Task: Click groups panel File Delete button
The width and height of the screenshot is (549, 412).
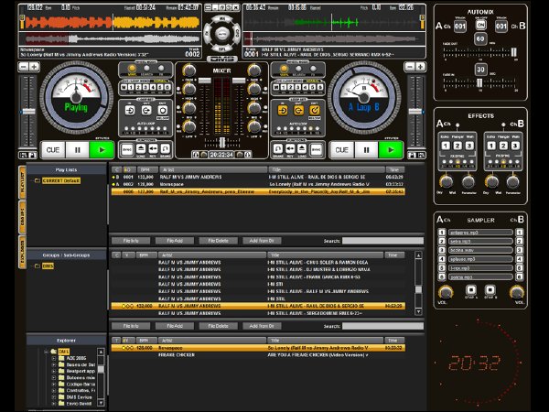Action: point(218,326)
